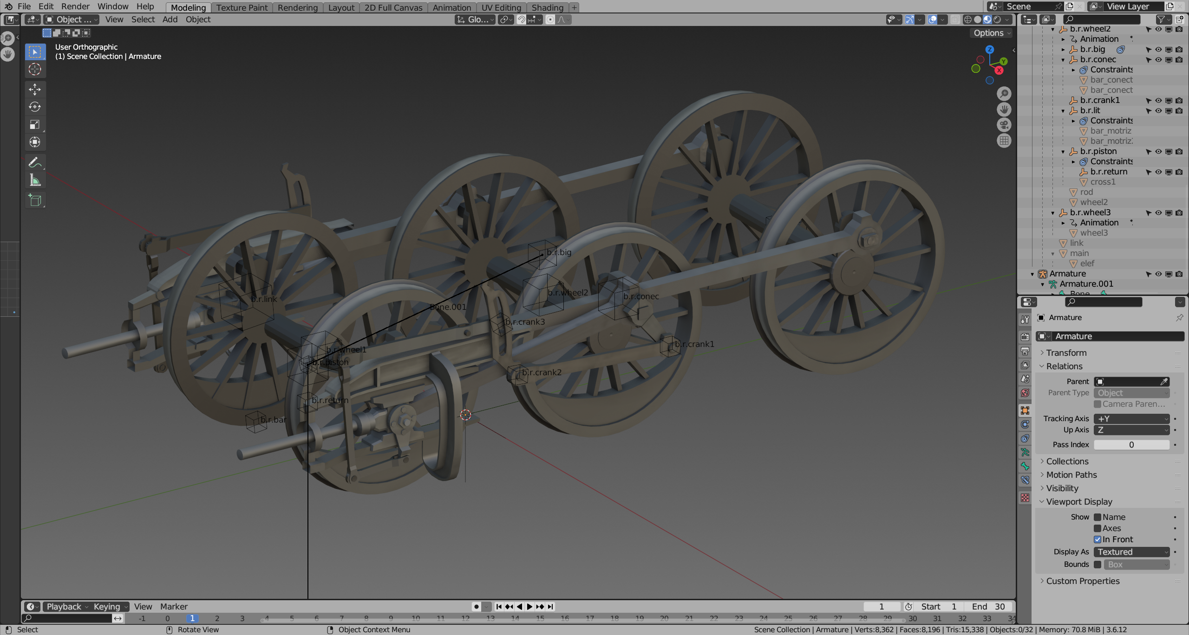The image size is (1189, 635).
Task: Switch to the UV Editing tab
Action: [501, 7]
